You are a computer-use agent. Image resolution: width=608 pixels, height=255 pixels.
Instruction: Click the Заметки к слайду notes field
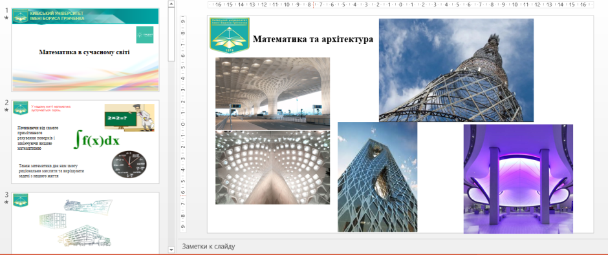point(392,246)
